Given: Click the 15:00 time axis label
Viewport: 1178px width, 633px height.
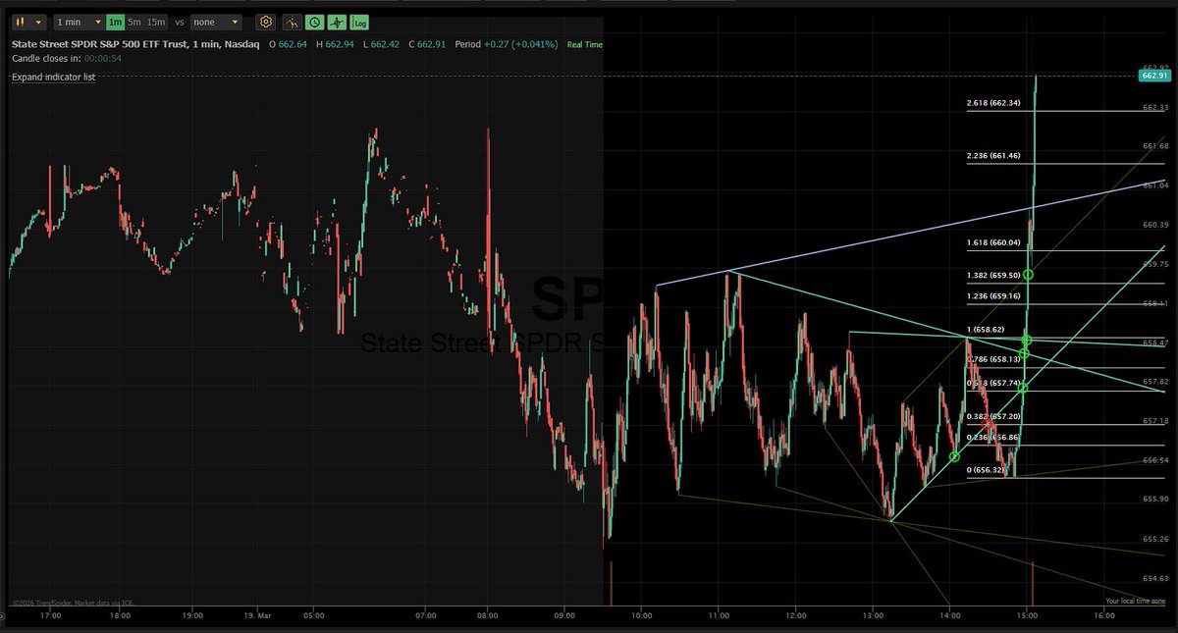Looking at the screenshot, I should pyautogui.click(x=1028, y=616).
